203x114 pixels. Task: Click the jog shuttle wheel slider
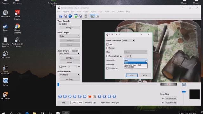click(x=169, y=85)
